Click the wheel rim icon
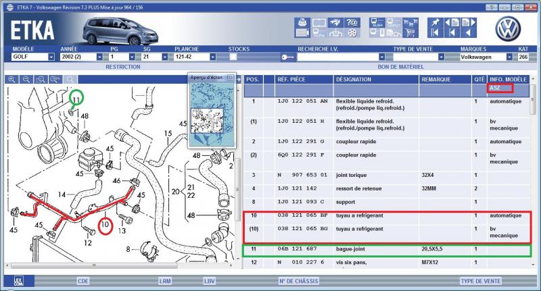This screenshot has height=291, width=541. (352, 32)
